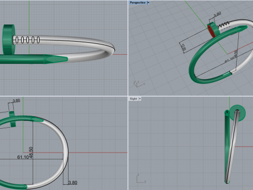Select the 3.60 dimension in bottom-left viewport
253x190 pixels.
(x=16, y=101)
